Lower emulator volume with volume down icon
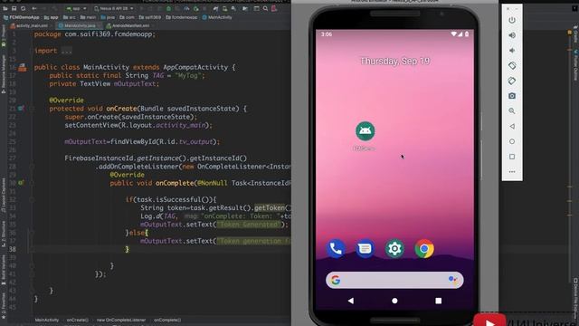 (x=512, y=51)
